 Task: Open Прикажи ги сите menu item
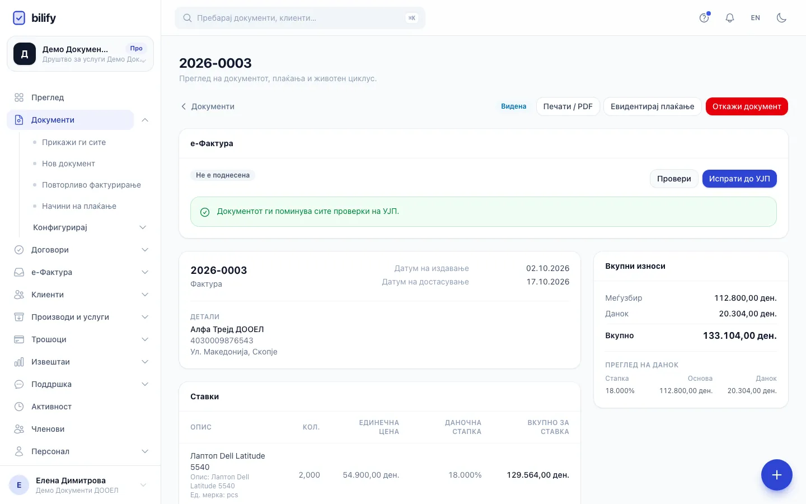pos(74,142)
